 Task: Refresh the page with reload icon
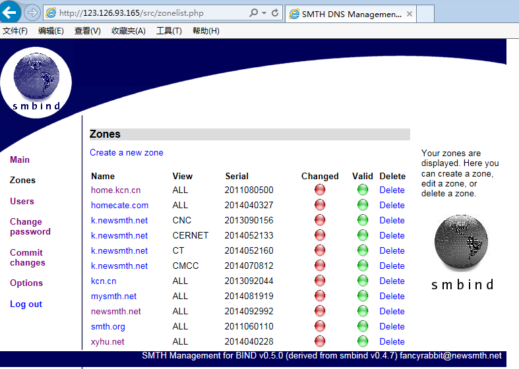click(x=275, y=13)
